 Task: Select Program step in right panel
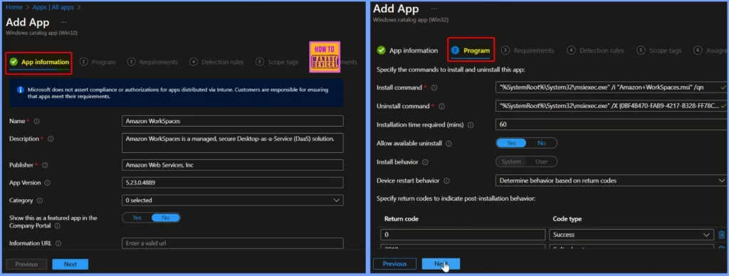coord(471,51)
